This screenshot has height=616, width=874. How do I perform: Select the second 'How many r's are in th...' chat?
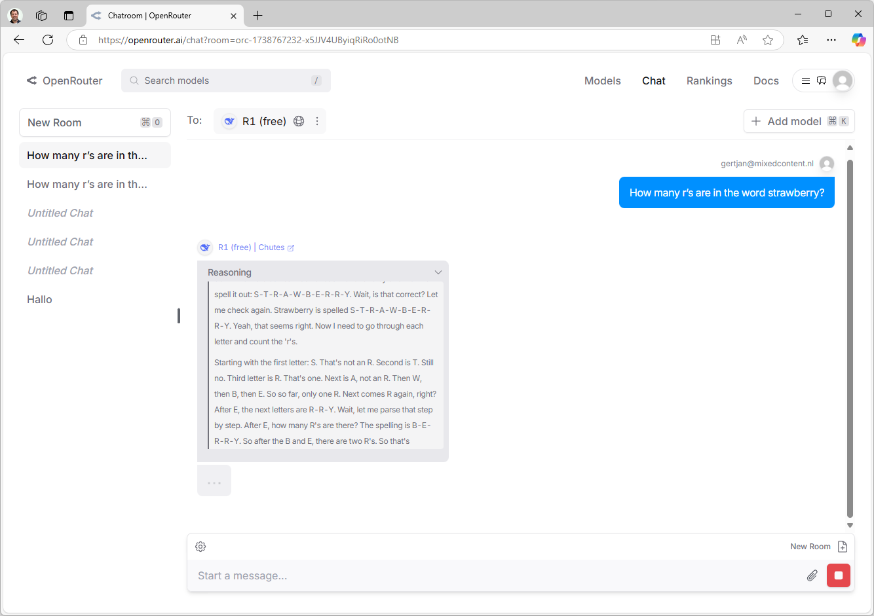95,184
